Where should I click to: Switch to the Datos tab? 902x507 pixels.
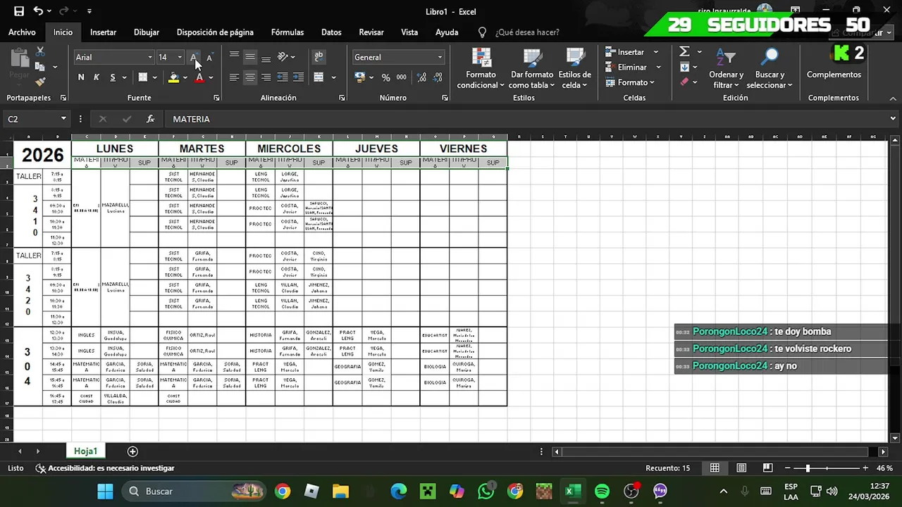pos(331,32)
